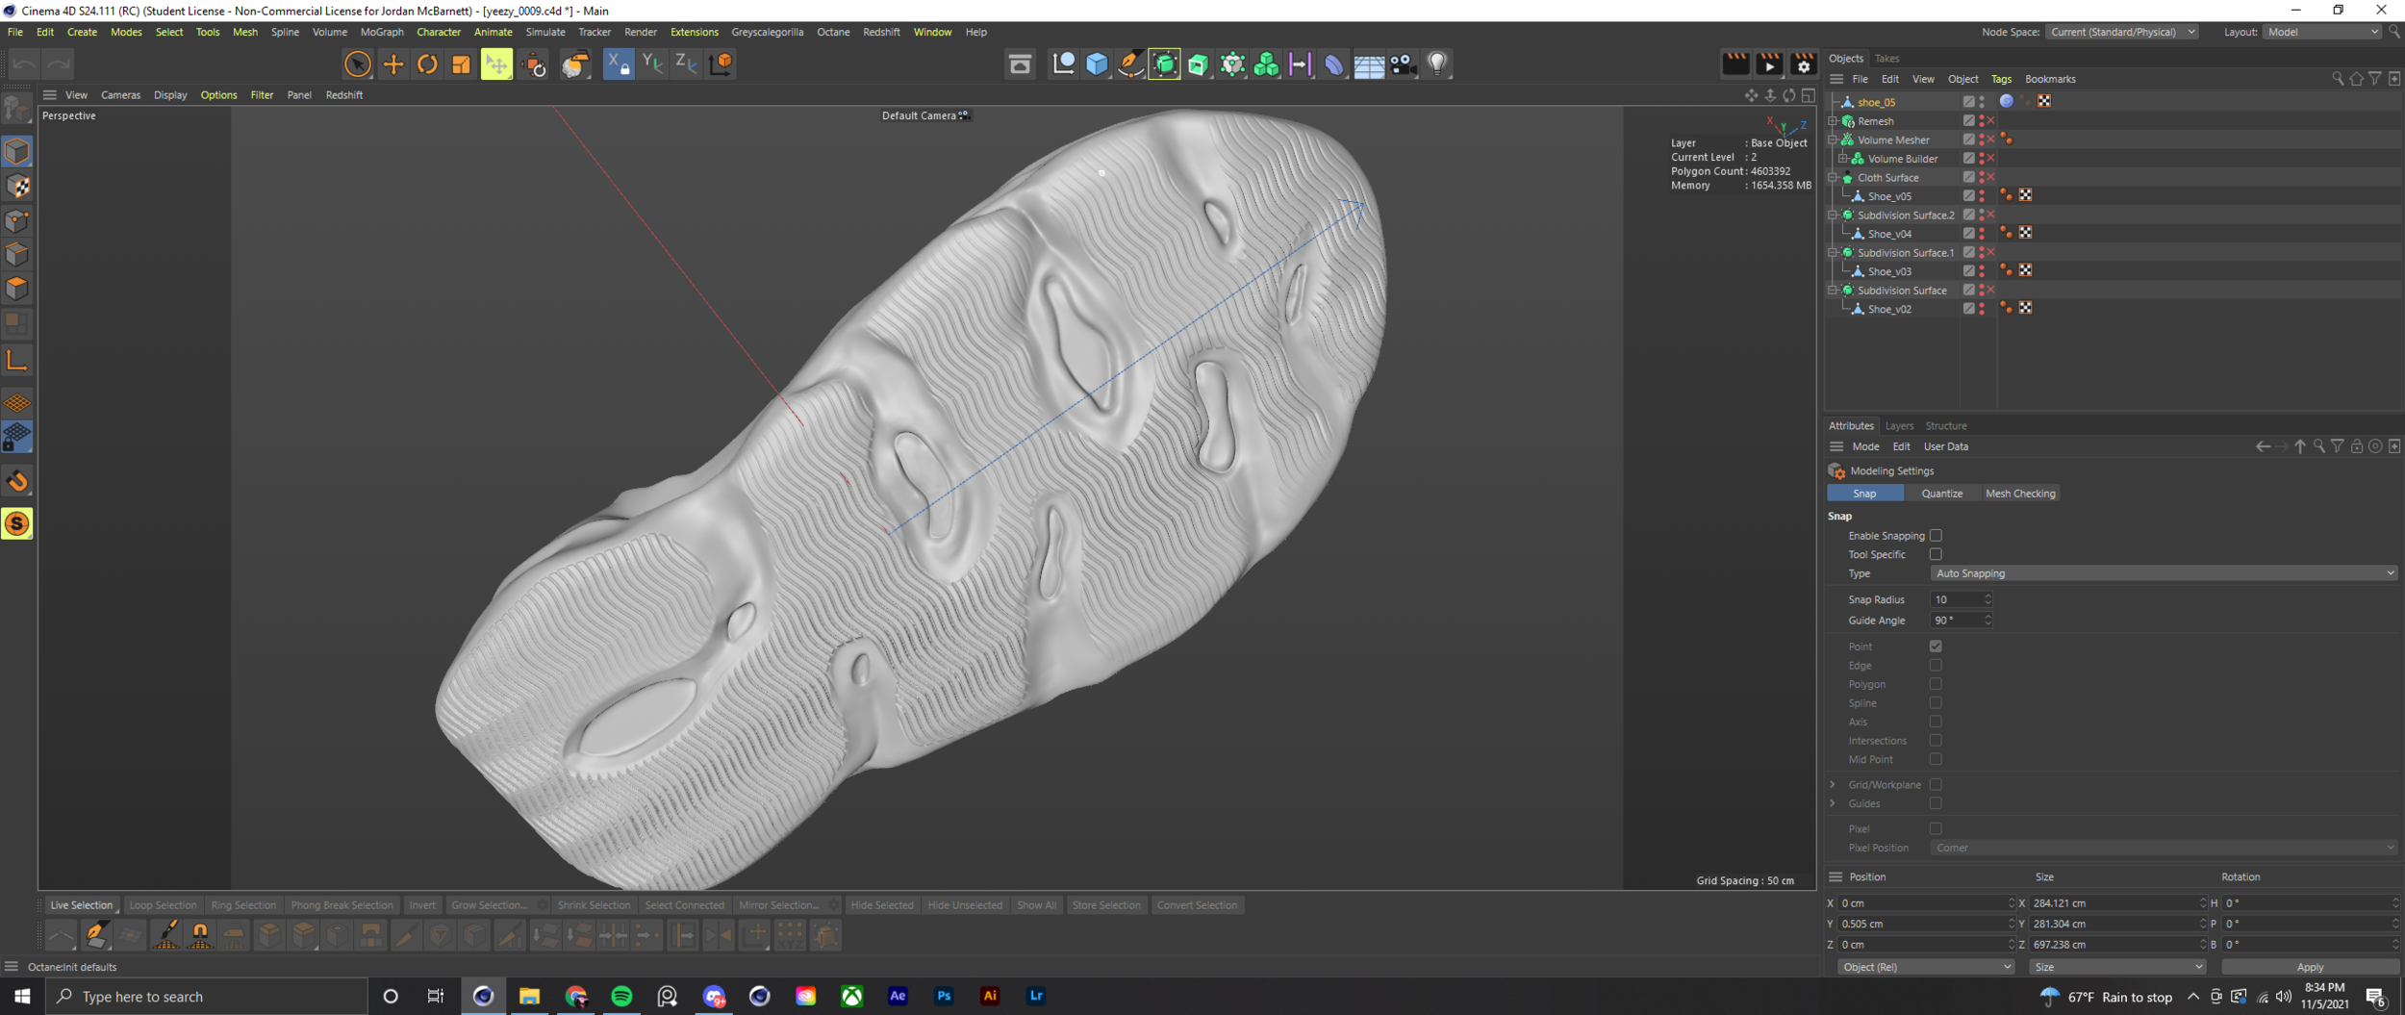Screen dimensions: 2405x1015
Task: Click the Hide Selected button
Action: (882, 905)
